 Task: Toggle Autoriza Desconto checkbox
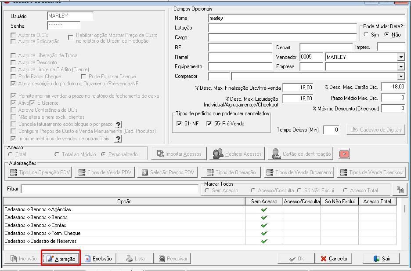pyautogui.click(x=13, y=62)
